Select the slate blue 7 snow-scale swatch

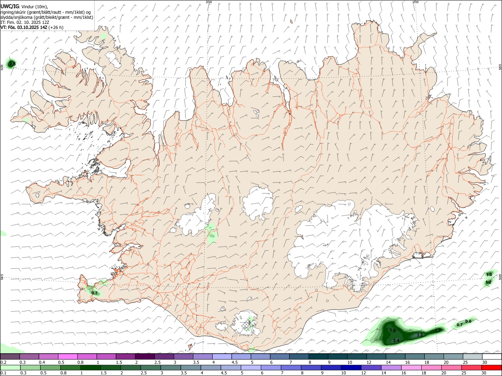tap(299, 356)
